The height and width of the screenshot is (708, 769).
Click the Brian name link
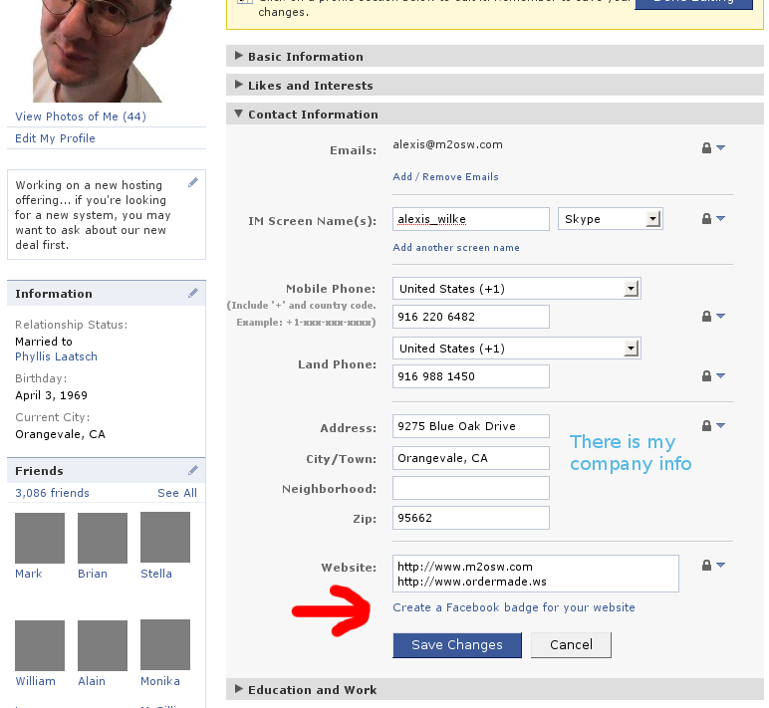tap(93, 574)
